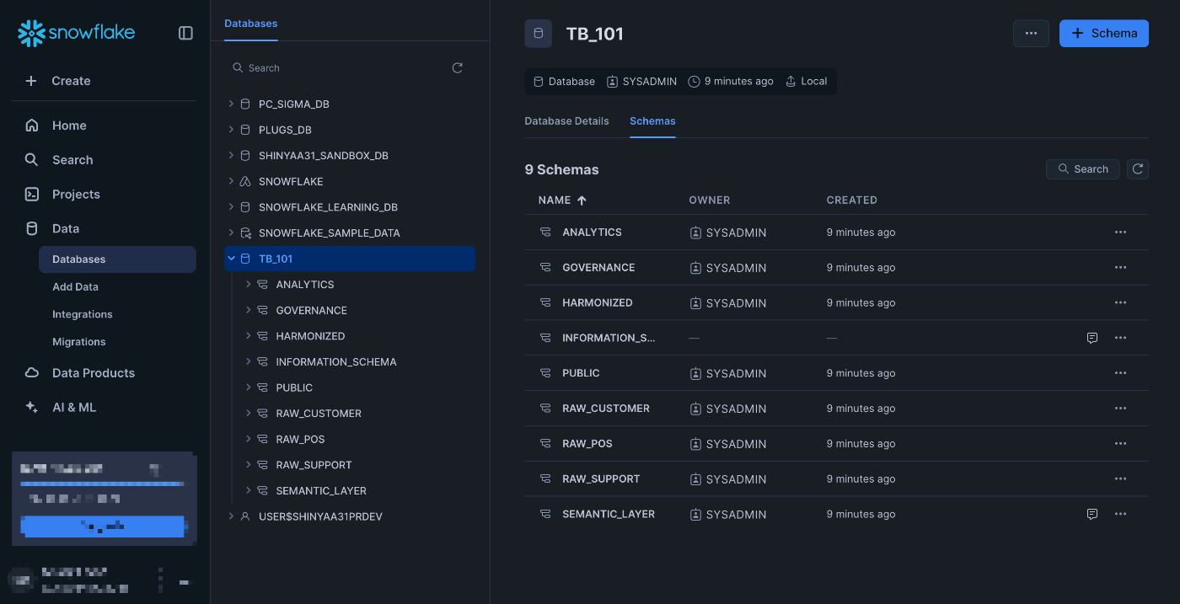Screen dimensions: 1180x604
Task: Select Databases under Data
Action: pos(117,259)
